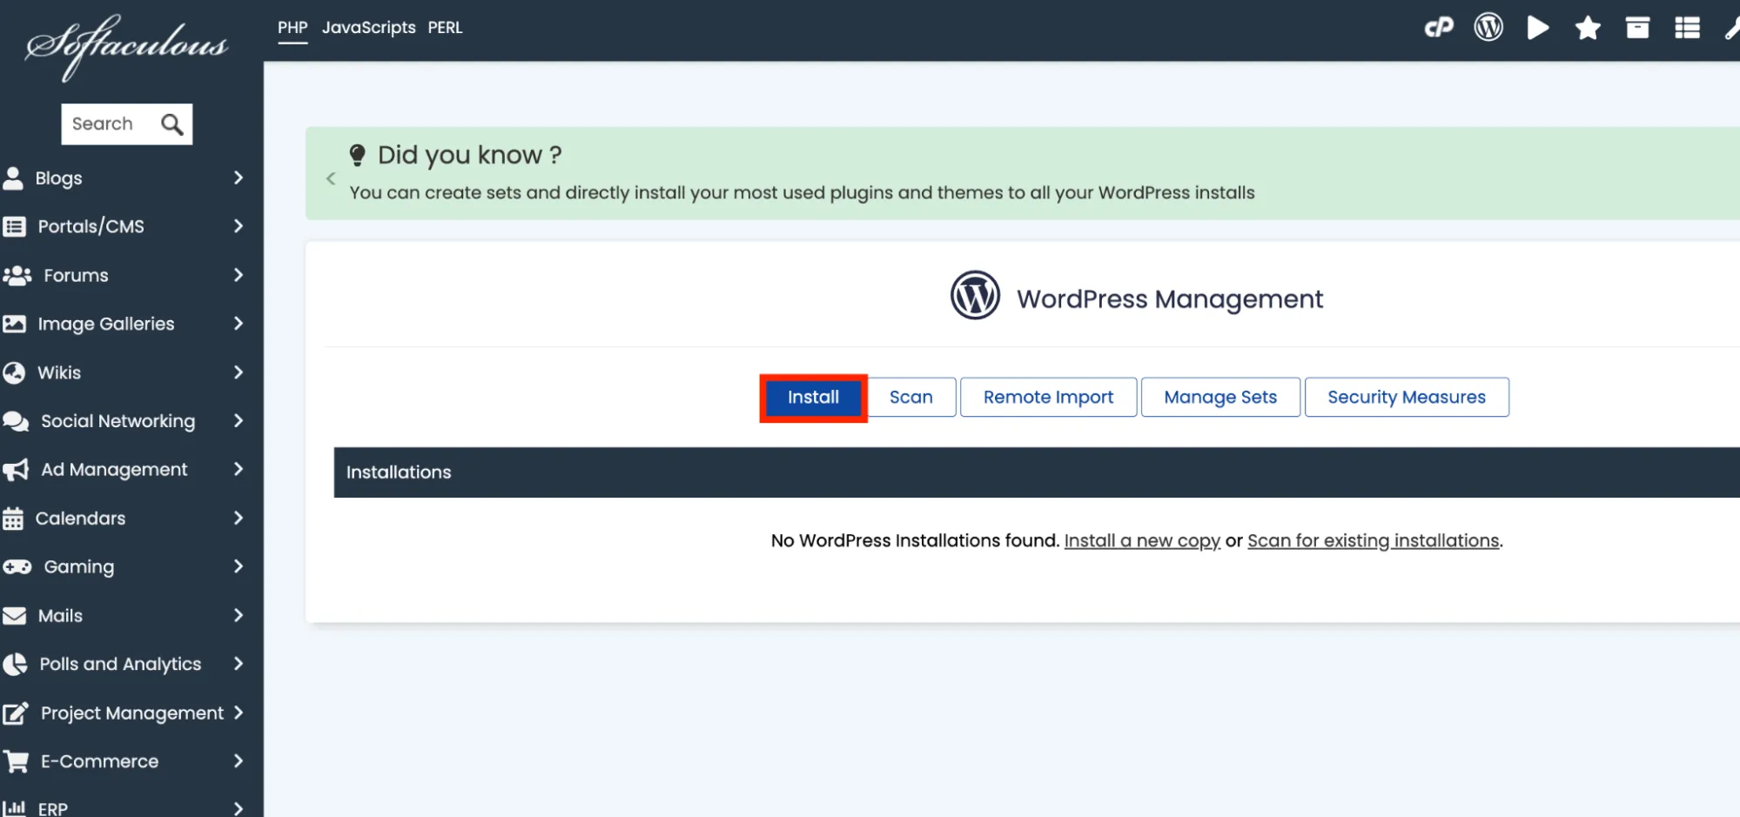Click the Manage Sets button

click(x=1220, y=398)
